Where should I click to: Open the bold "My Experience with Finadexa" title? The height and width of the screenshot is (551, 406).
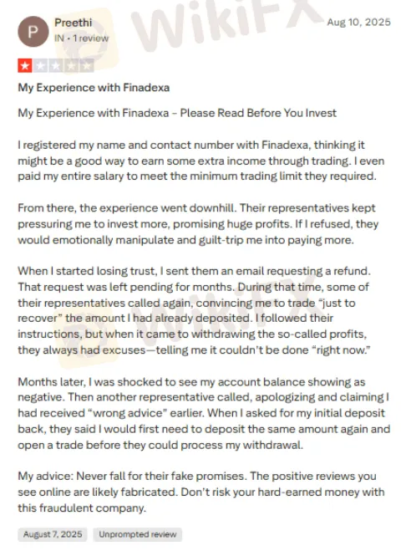click(x=94, y=88)
